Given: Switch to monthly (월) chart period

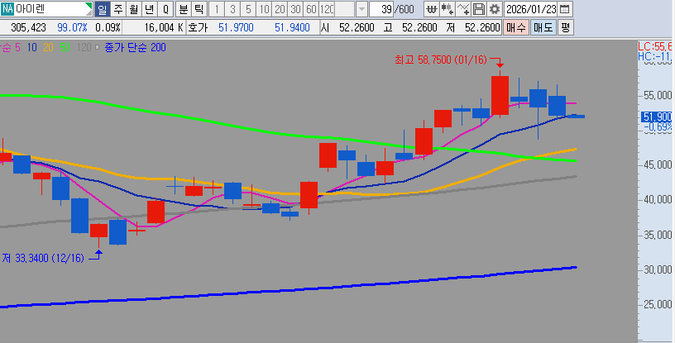Looking at the screenshot, I should click(133, 9).
